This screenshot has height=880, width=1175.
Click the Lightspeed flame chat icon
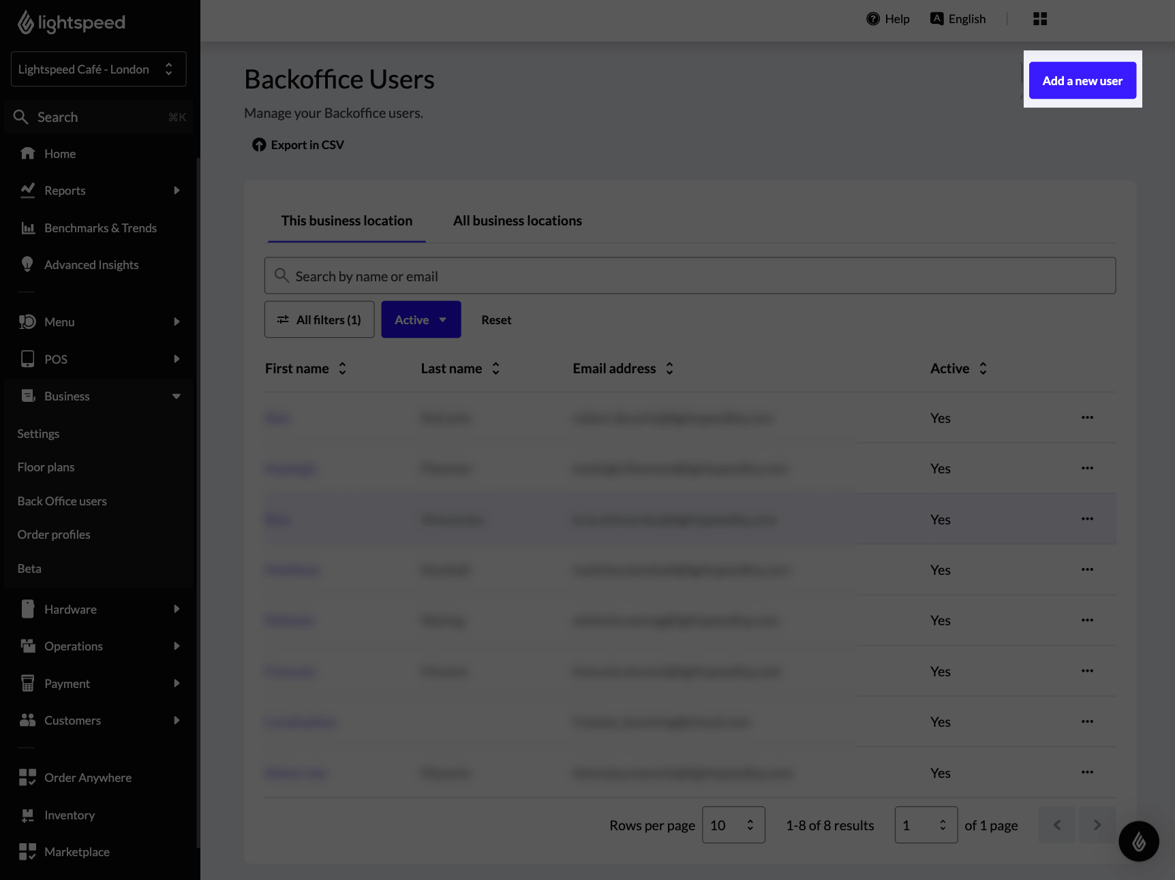point(1138,841)
